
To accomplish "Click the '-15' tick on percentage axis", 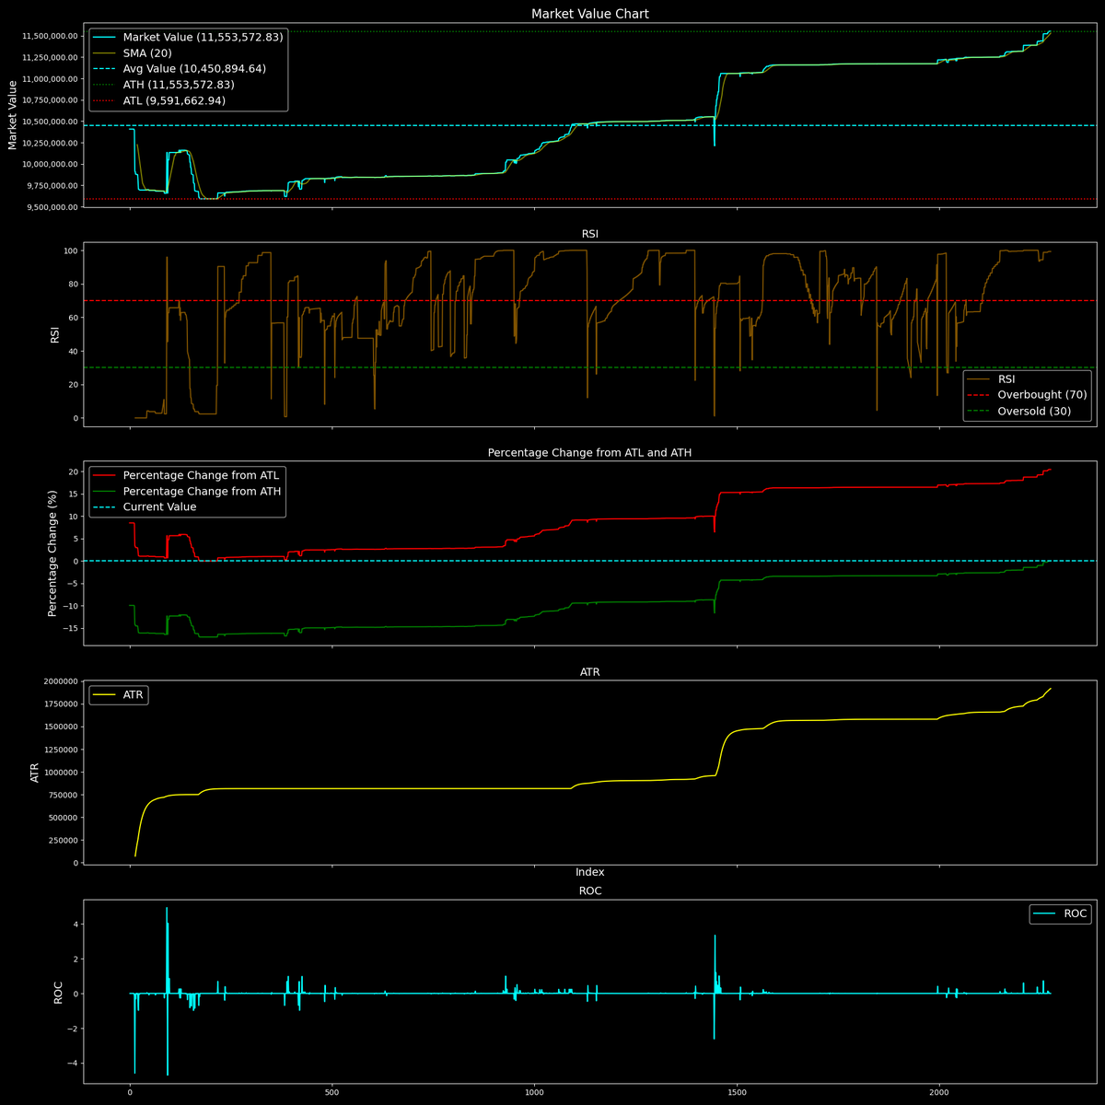I will tap(71, 628).
